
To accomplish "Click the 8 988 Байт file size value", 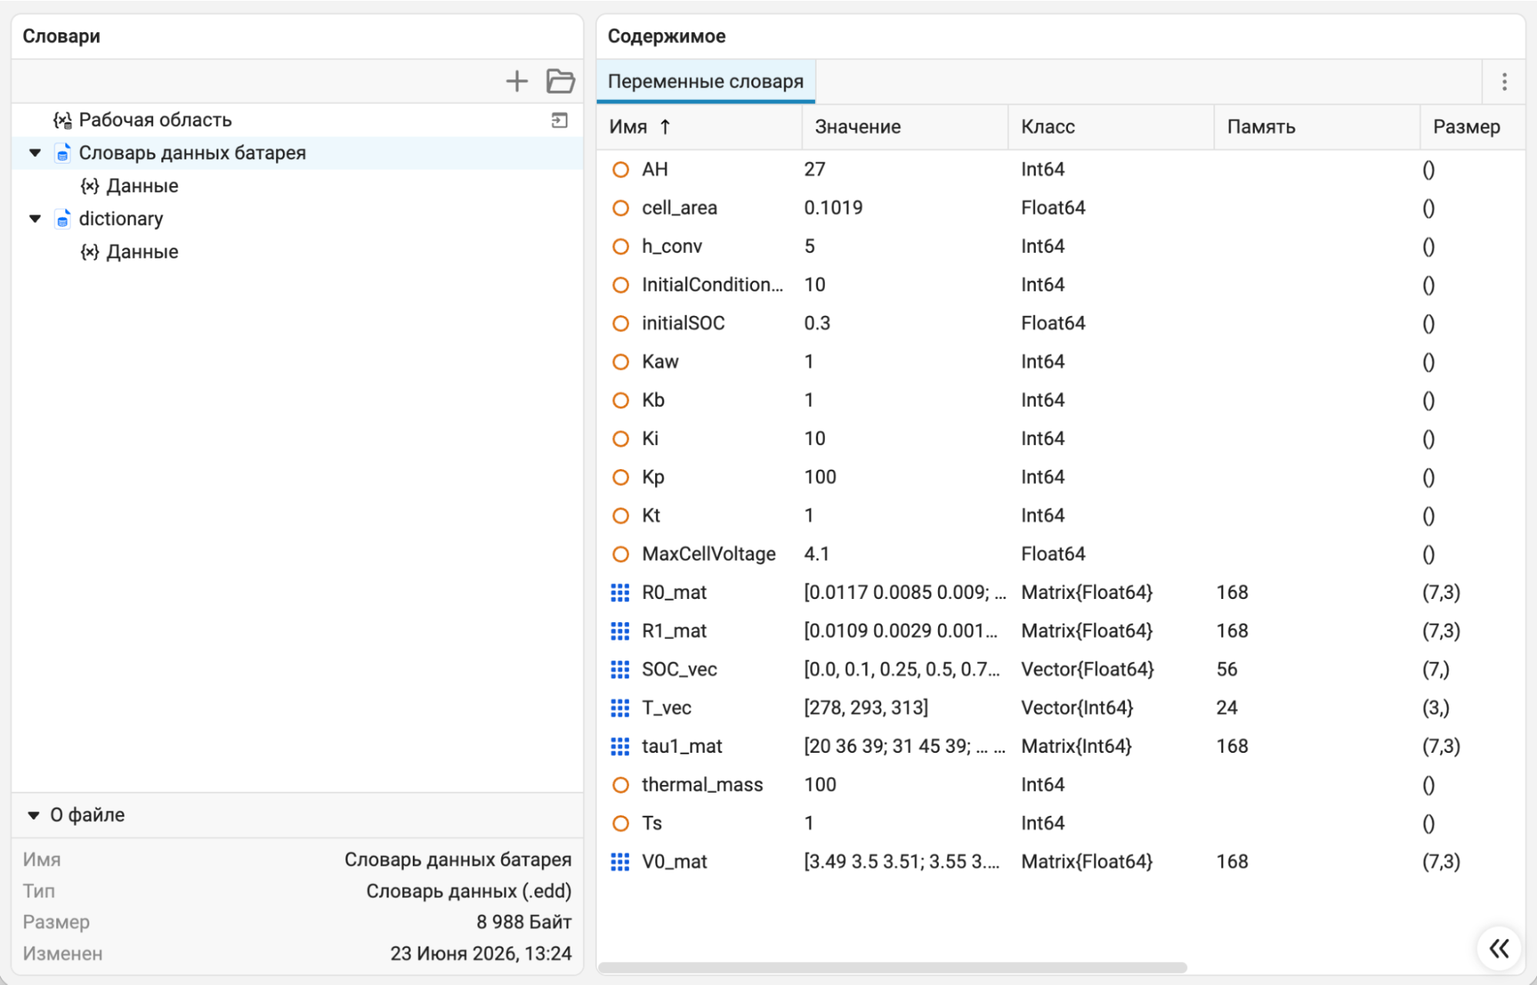I will tap(524, 922).
